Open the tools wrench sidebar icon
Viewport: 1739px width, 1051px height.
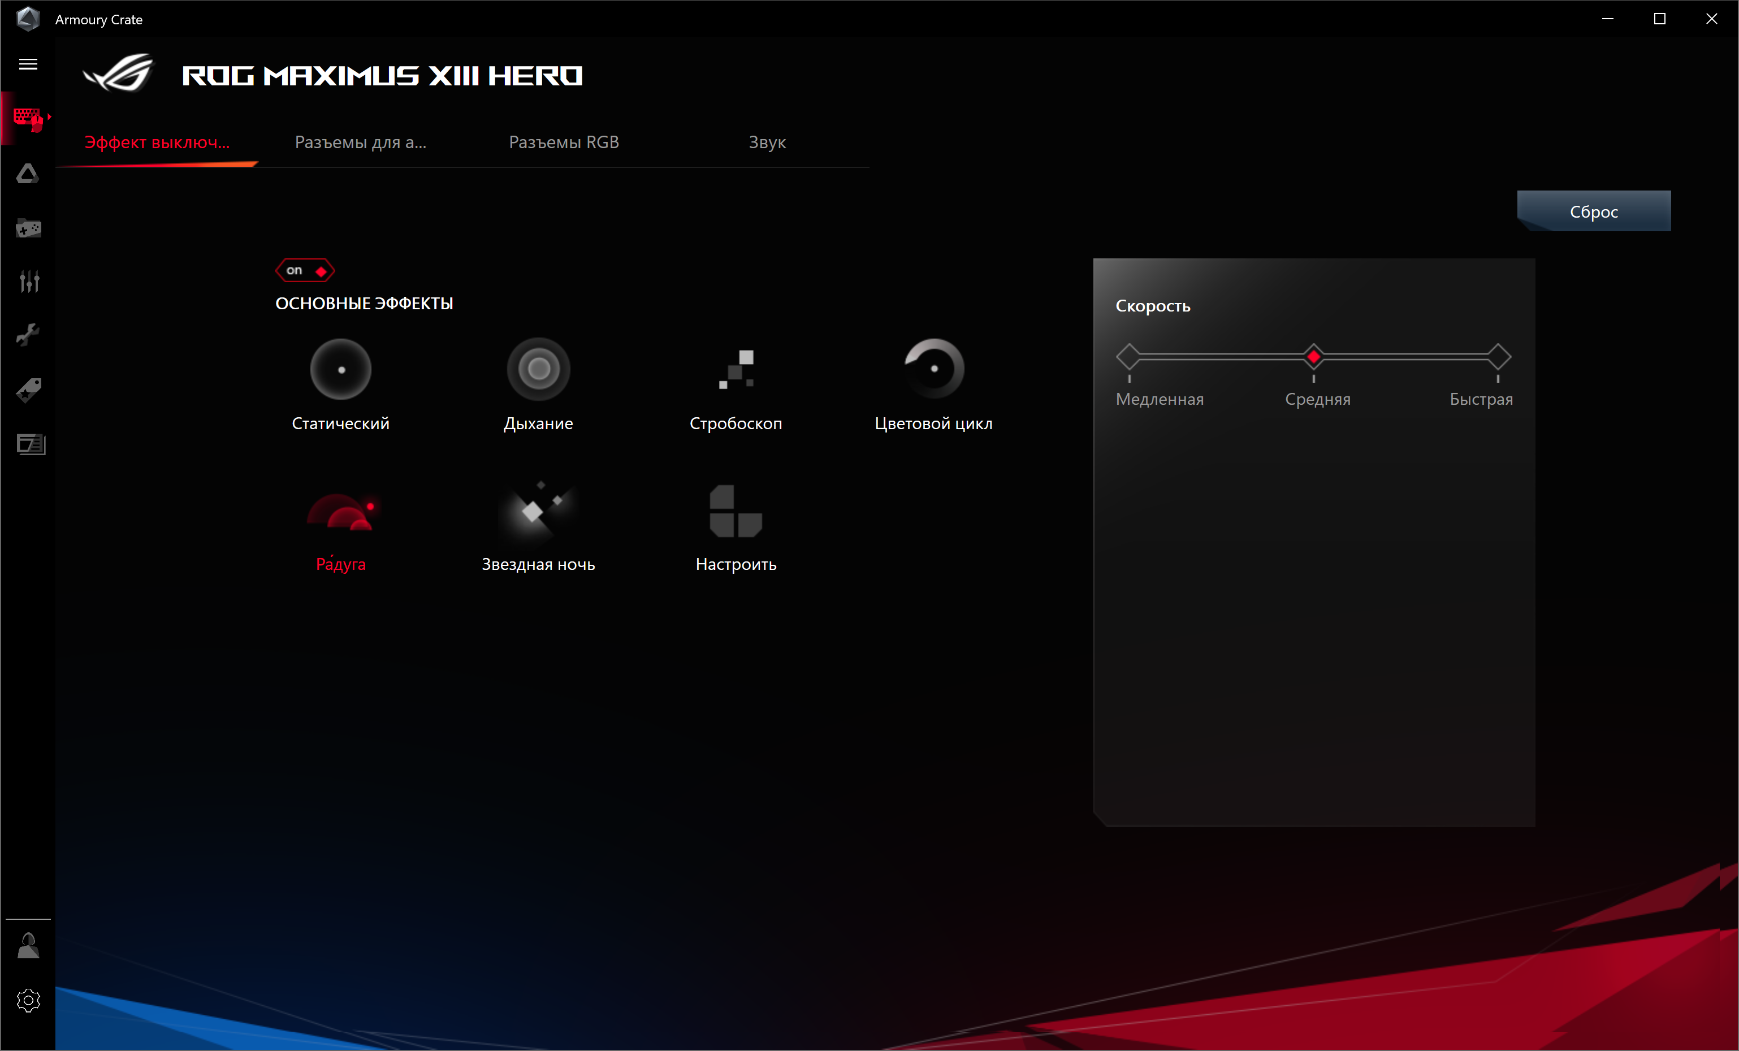point(28,335)
